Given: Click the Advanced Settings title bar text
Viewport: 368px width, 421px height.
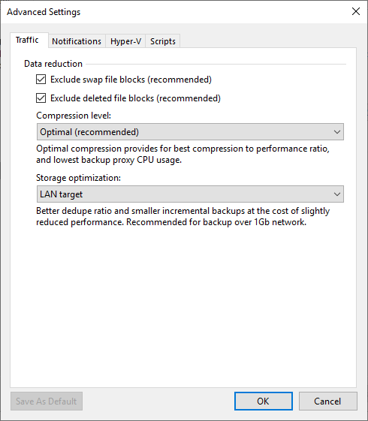Looking at the screenshot, I should [44, 12].
